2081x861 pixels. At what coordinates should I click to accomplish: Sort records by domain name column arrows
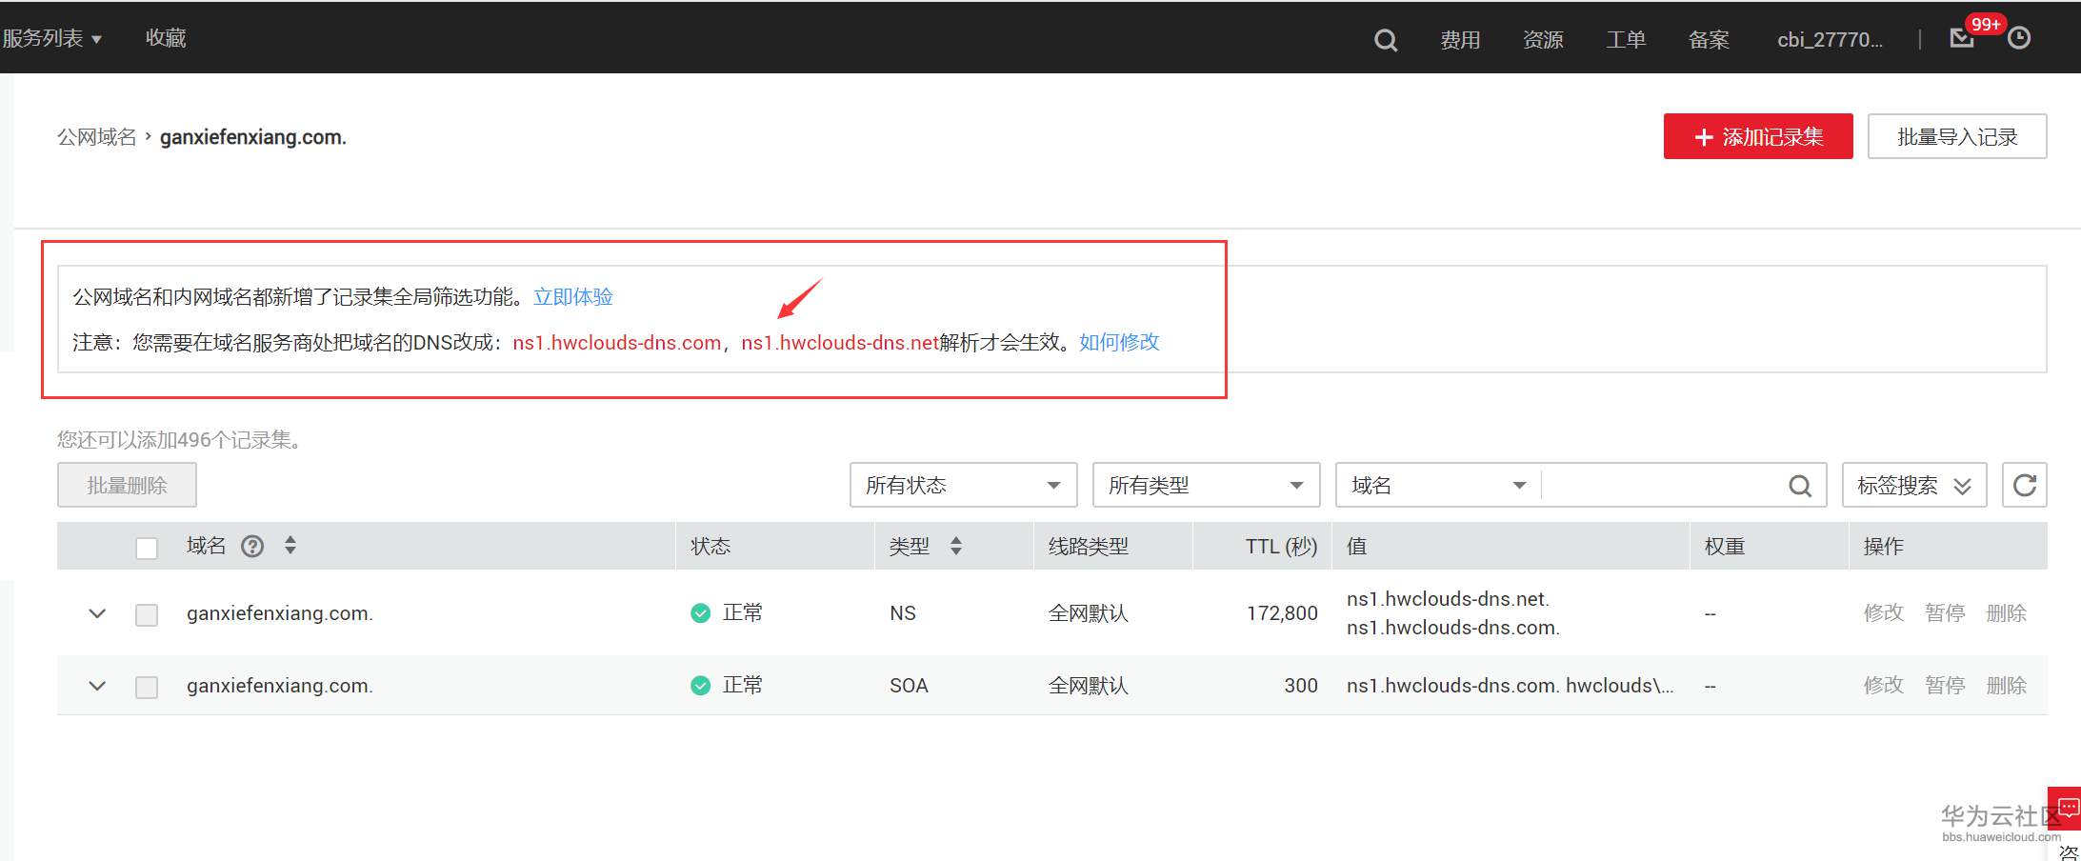coord(290,546)
